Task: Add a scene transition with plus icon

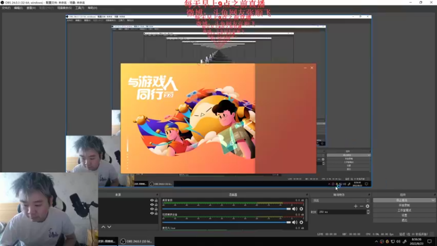Action: (356, 206)
